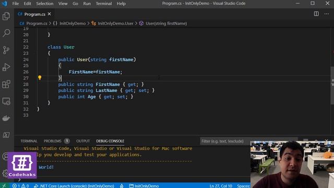334x188 pixels.
Task: Open the PowerShell-style terminal icon in activity bar
Action: pyautogui.click(x=6, y=135)
